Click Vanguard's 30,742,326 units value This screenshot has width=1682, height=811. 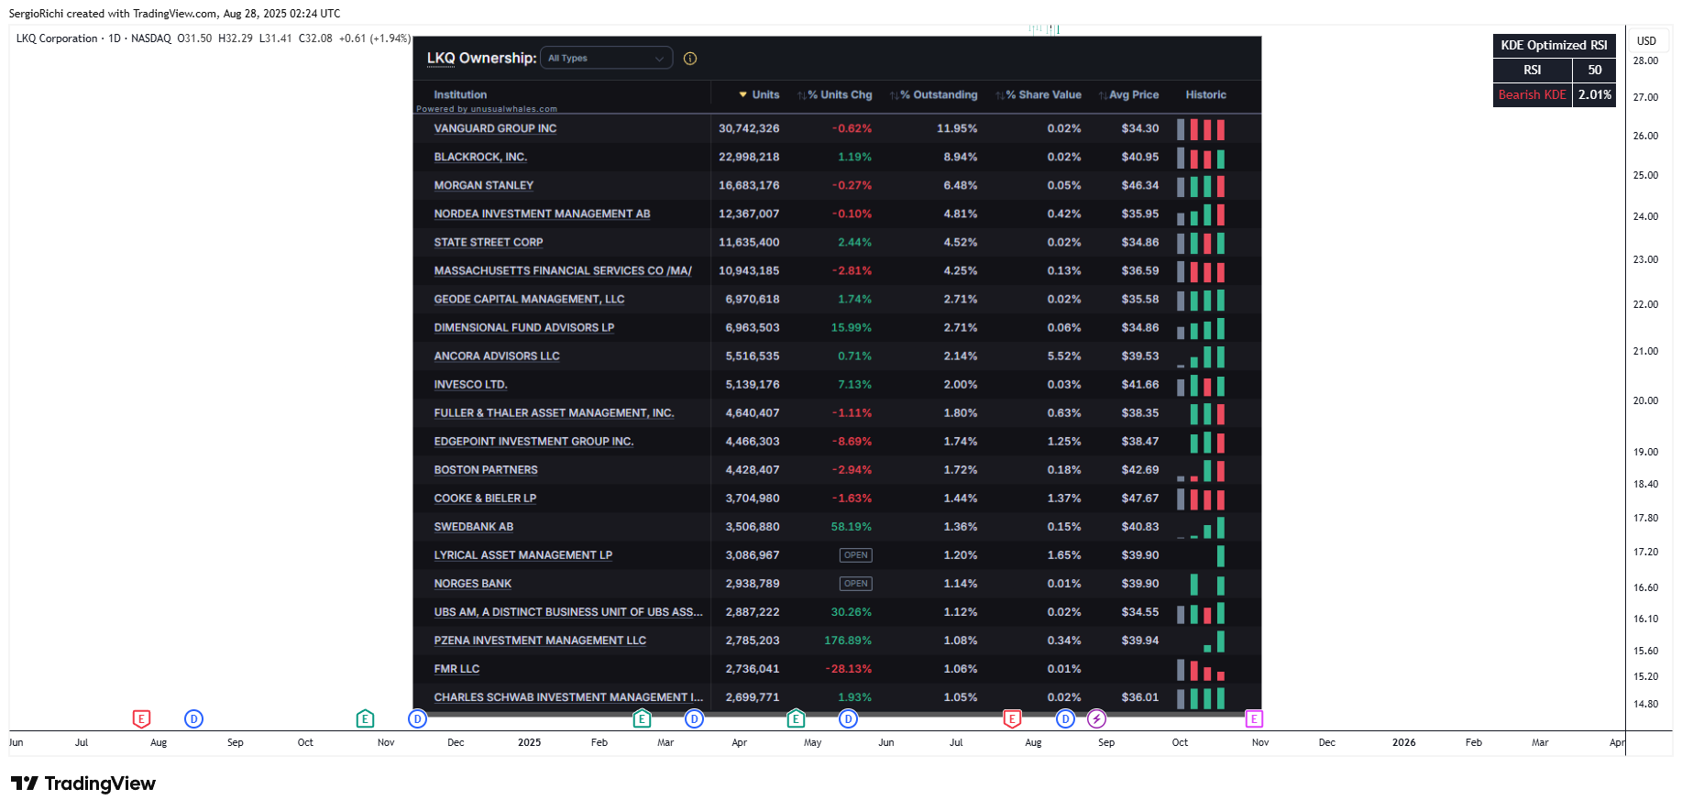click(749, 128)
